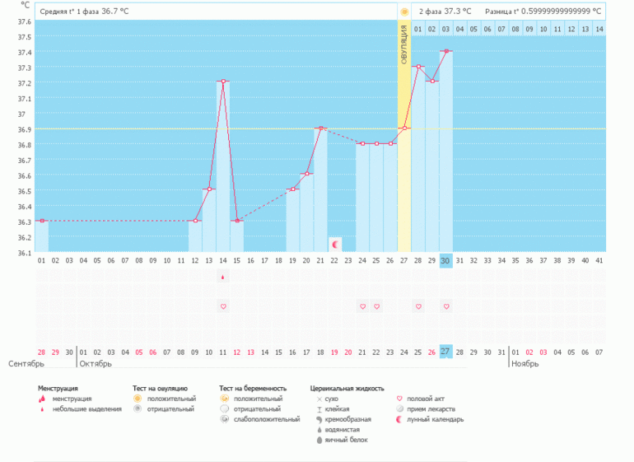Screen dimensions: 634x462
Task: Click the small discharge drop on cycle day 14
Action: [223, 278]
